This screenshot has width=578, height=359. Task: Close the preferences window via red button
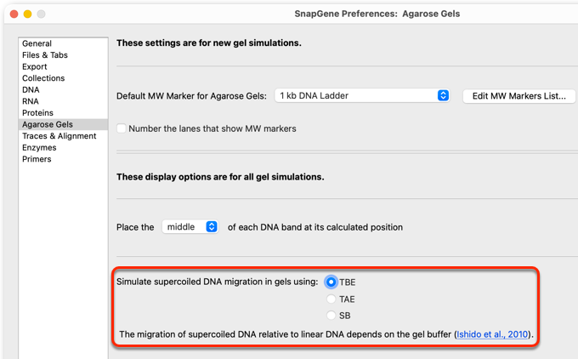click(x=14, y=14)
